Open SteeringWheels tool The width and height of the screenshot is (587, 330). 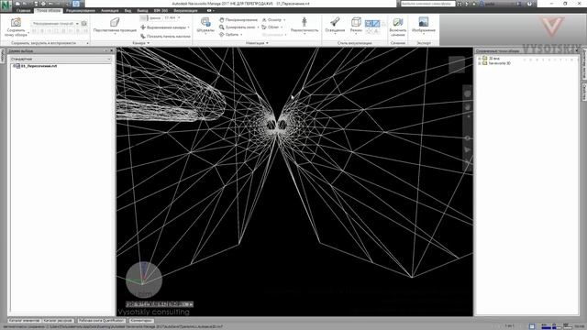[x=205, y=25]
